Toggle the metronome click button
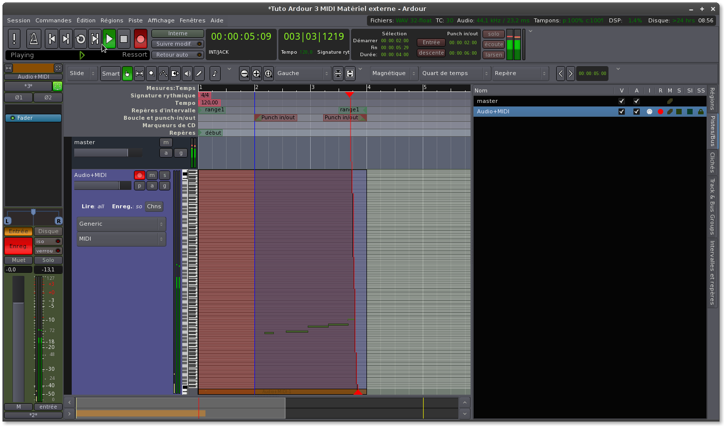 [34, 39]
